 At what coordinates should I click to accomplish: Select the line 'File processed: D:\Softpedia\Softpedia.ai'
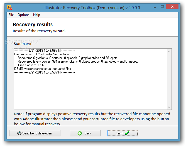pos(42,54)
